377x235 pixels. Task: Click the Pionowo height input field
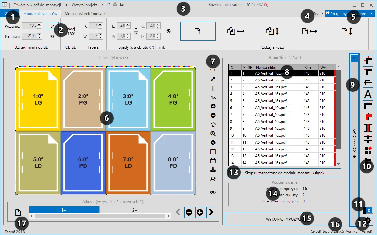pyautogui.click(x=30, y=36)
